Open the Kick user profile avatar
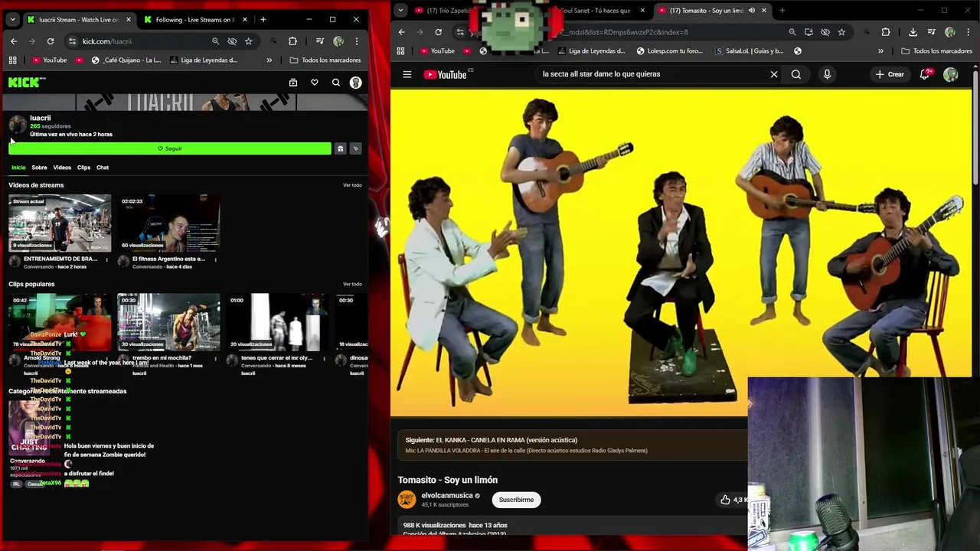Screen dimensions: 980x551 355,83
